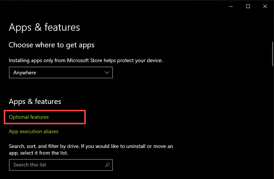
Task: Click the chevron arrow on the Anywhere combo box
Action: [107, 72]
